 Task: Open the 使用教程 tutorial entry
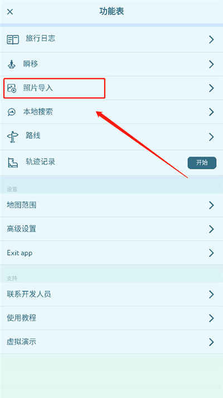[x=111, y=318]
